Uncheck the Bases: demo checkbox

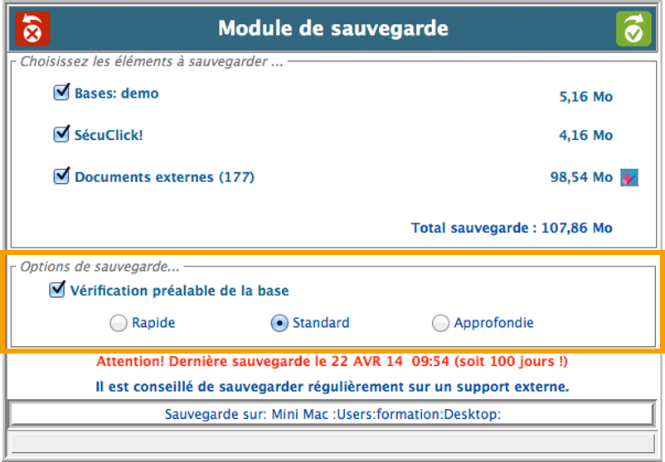(x=61, y=93)
